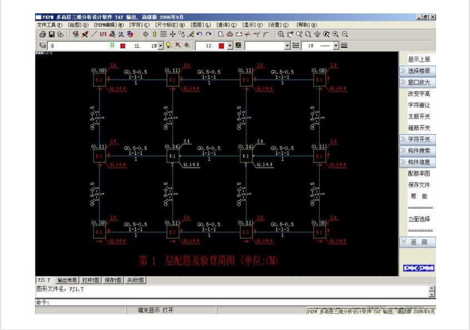Click the undo curved arrow icon

pos(200,34)
